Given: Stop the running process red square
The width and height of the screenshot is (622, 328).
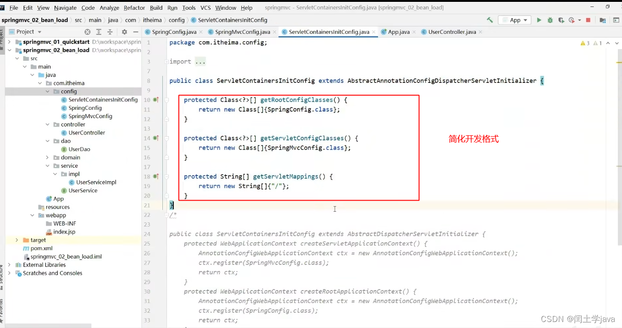Looking at the screenshot, I should point(588,20).
